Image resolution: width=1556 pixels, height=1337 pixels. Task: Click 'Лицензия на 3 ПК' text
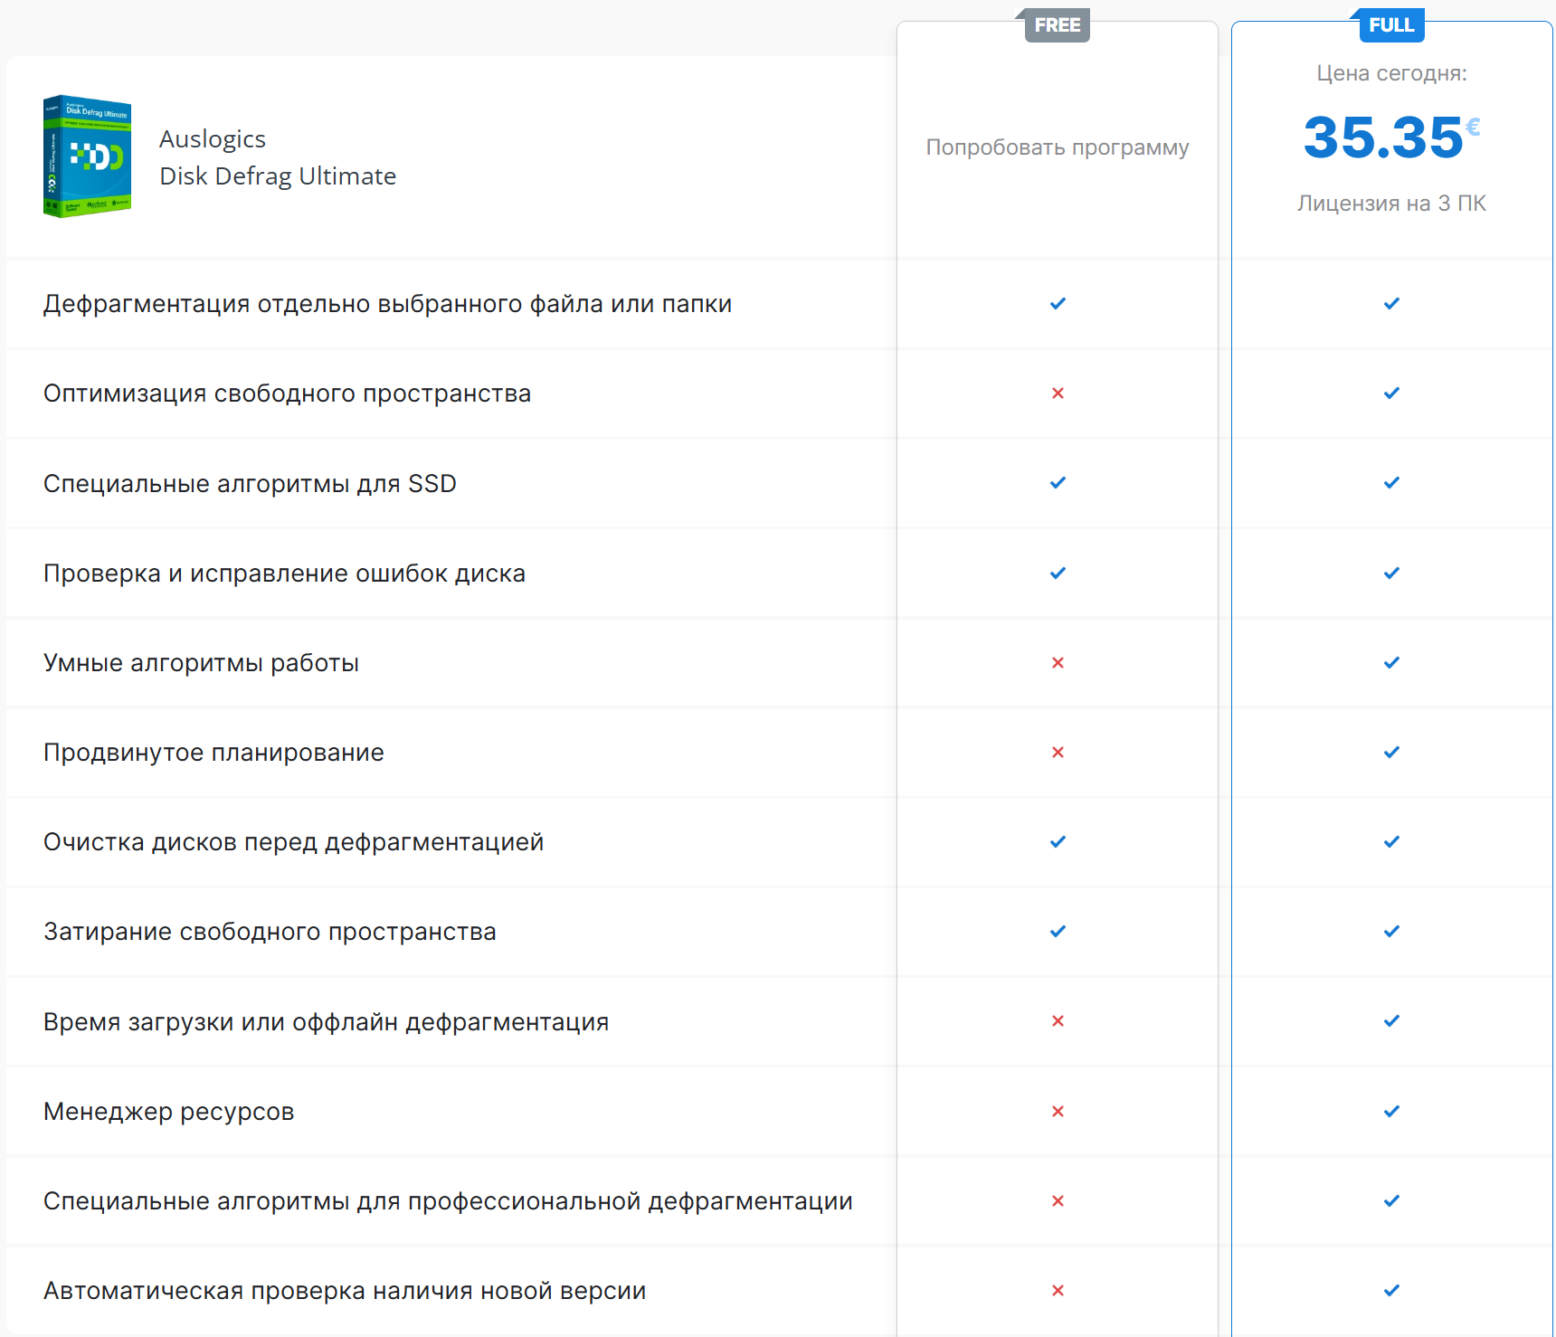pos(1391,204)
